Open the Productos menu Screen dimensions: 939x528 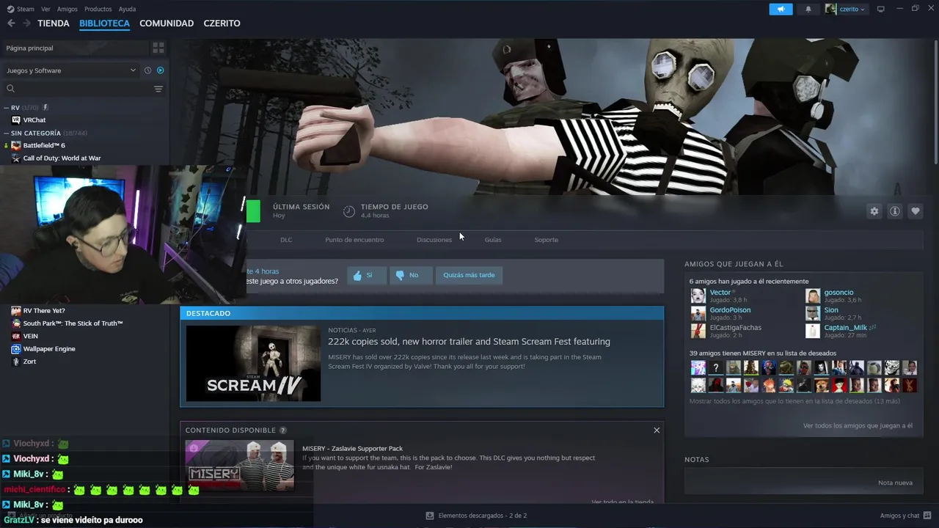pyautogui.click(x=98, y=9)
